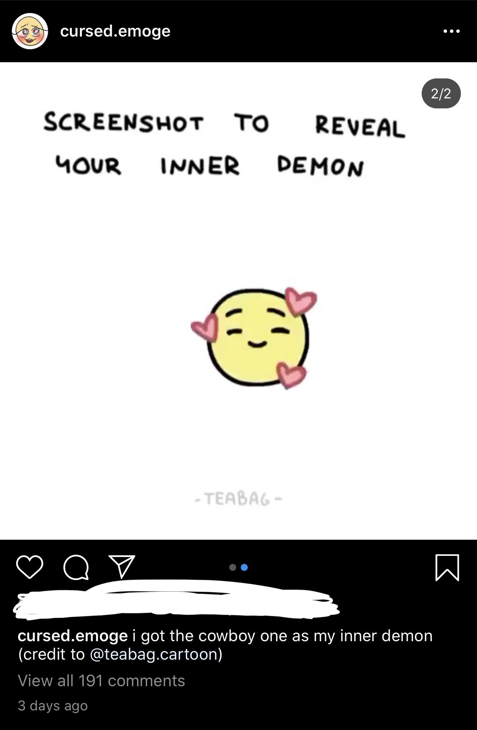Tap the hearts emoji drawing
The width and height of the screenshot is (477, 730).
pyautogui.click(x=254, y=338)
